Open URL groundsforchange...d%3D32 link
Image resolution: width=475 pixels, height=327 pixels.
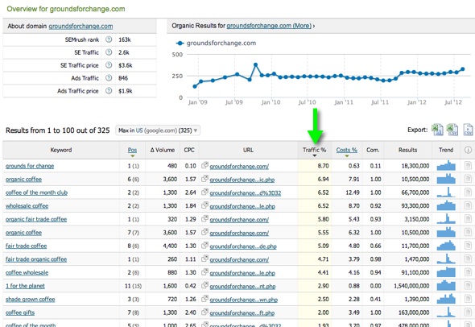(246, 192)
